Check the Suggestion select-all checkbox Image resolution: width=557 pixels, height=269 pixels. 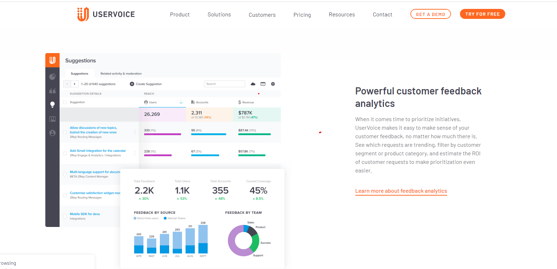coord(65,102)
